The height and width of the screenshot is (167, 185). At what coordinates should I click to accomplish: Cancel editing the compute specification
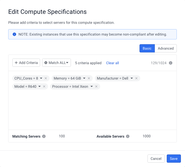click(x=156, y=159)
